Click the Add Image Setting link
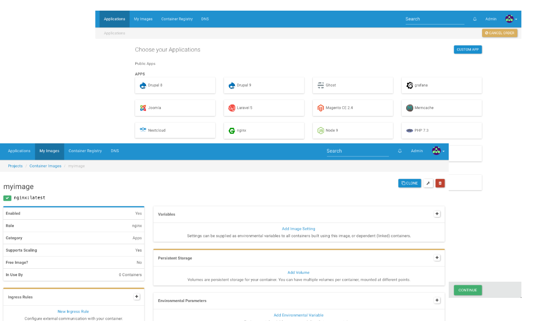The width and height of the screenshot is (558, 321). [x=298, y=228]
